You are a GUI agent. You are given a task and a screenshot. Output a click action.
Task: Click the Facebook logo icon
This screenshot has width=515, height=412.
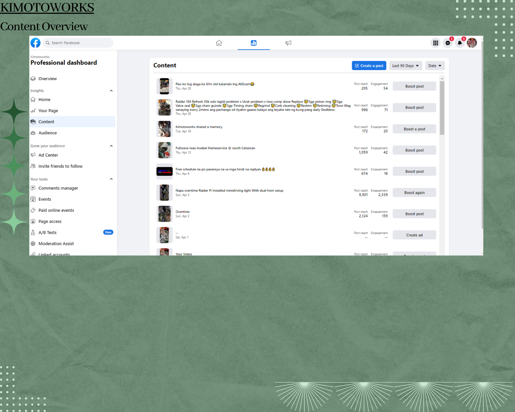[x=36, y=43]
